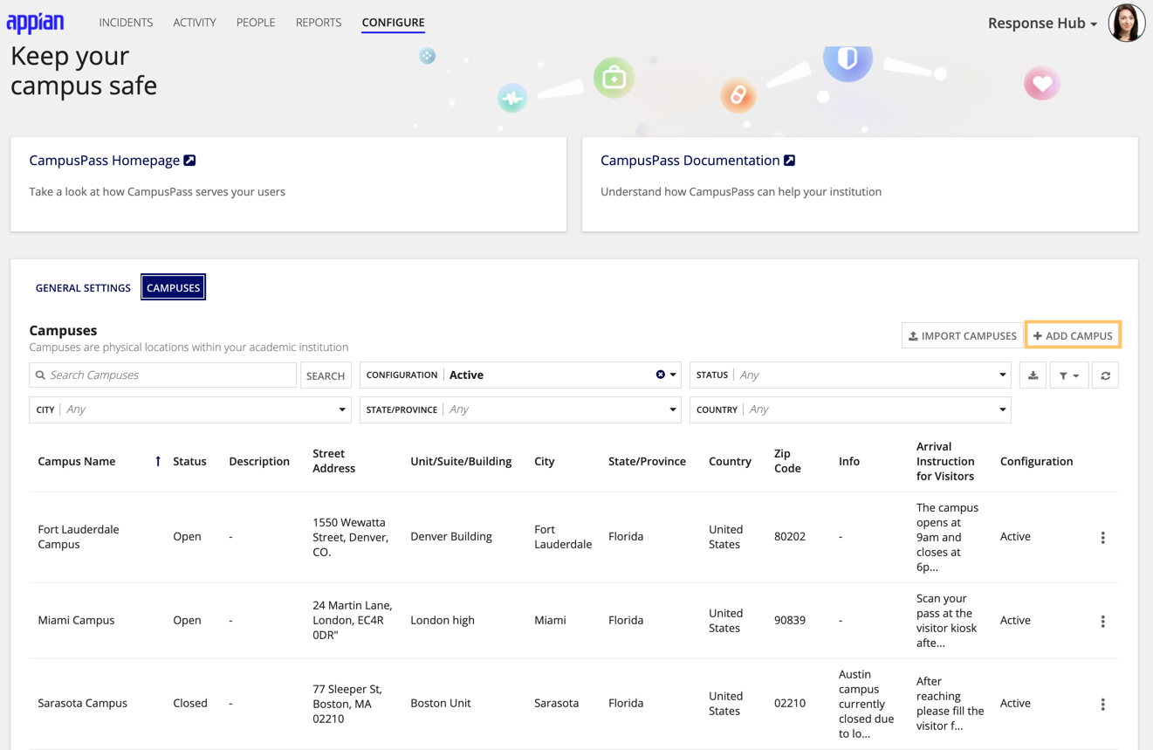Clear the Active configuration filter
The image size is (1153, 750).
pyautogui.click(x=660, y=375)
